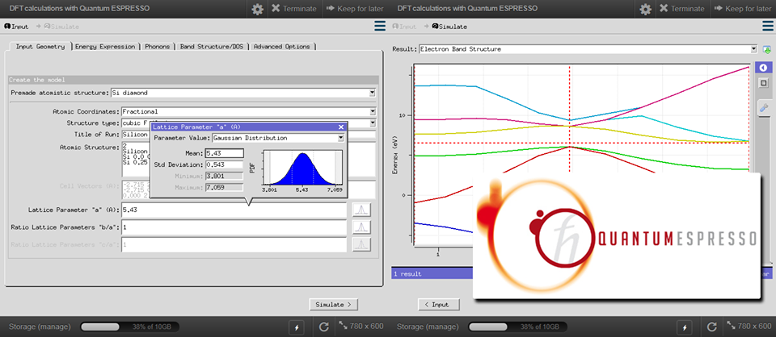This screenshot has height=337, width=776.
Task: Open settings gear in left window title bar
Action: (257, 9)
